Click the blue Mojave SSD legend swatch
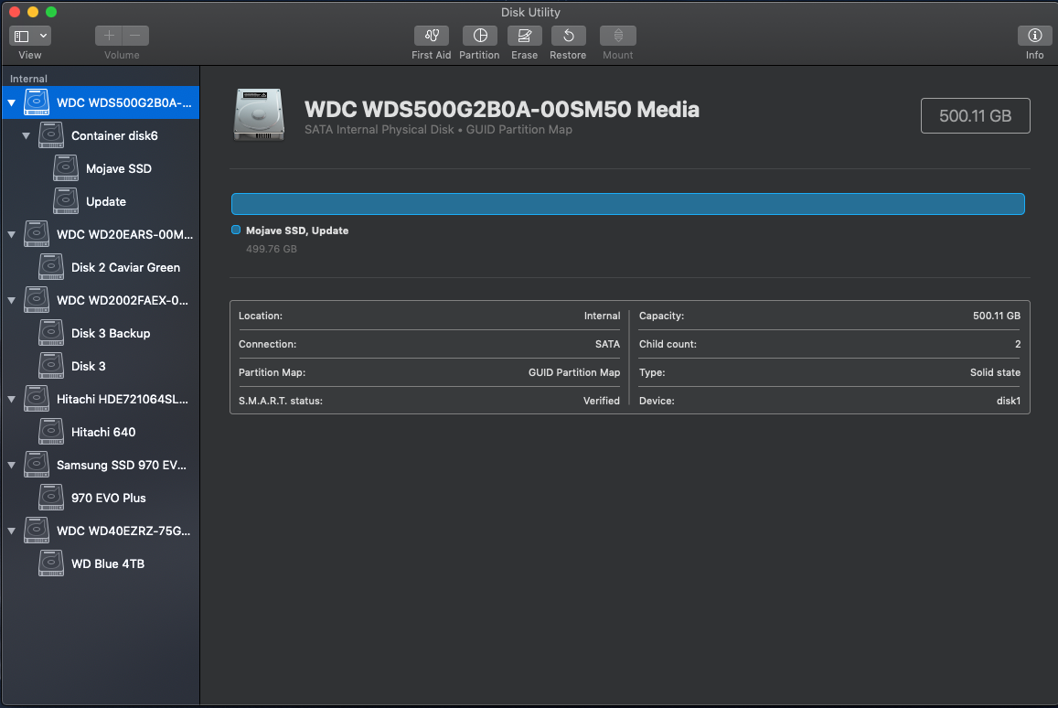 point(236,231)
